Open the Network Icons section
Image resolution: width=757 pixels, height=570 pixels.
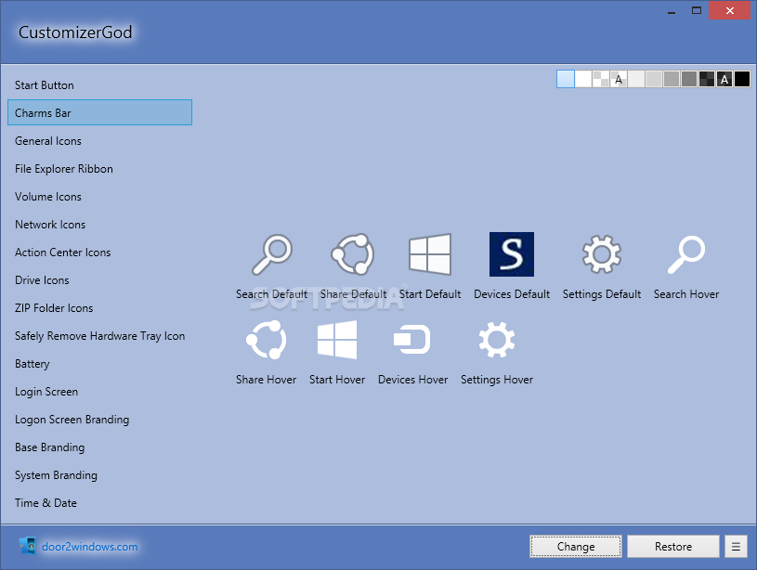[100, 225]
